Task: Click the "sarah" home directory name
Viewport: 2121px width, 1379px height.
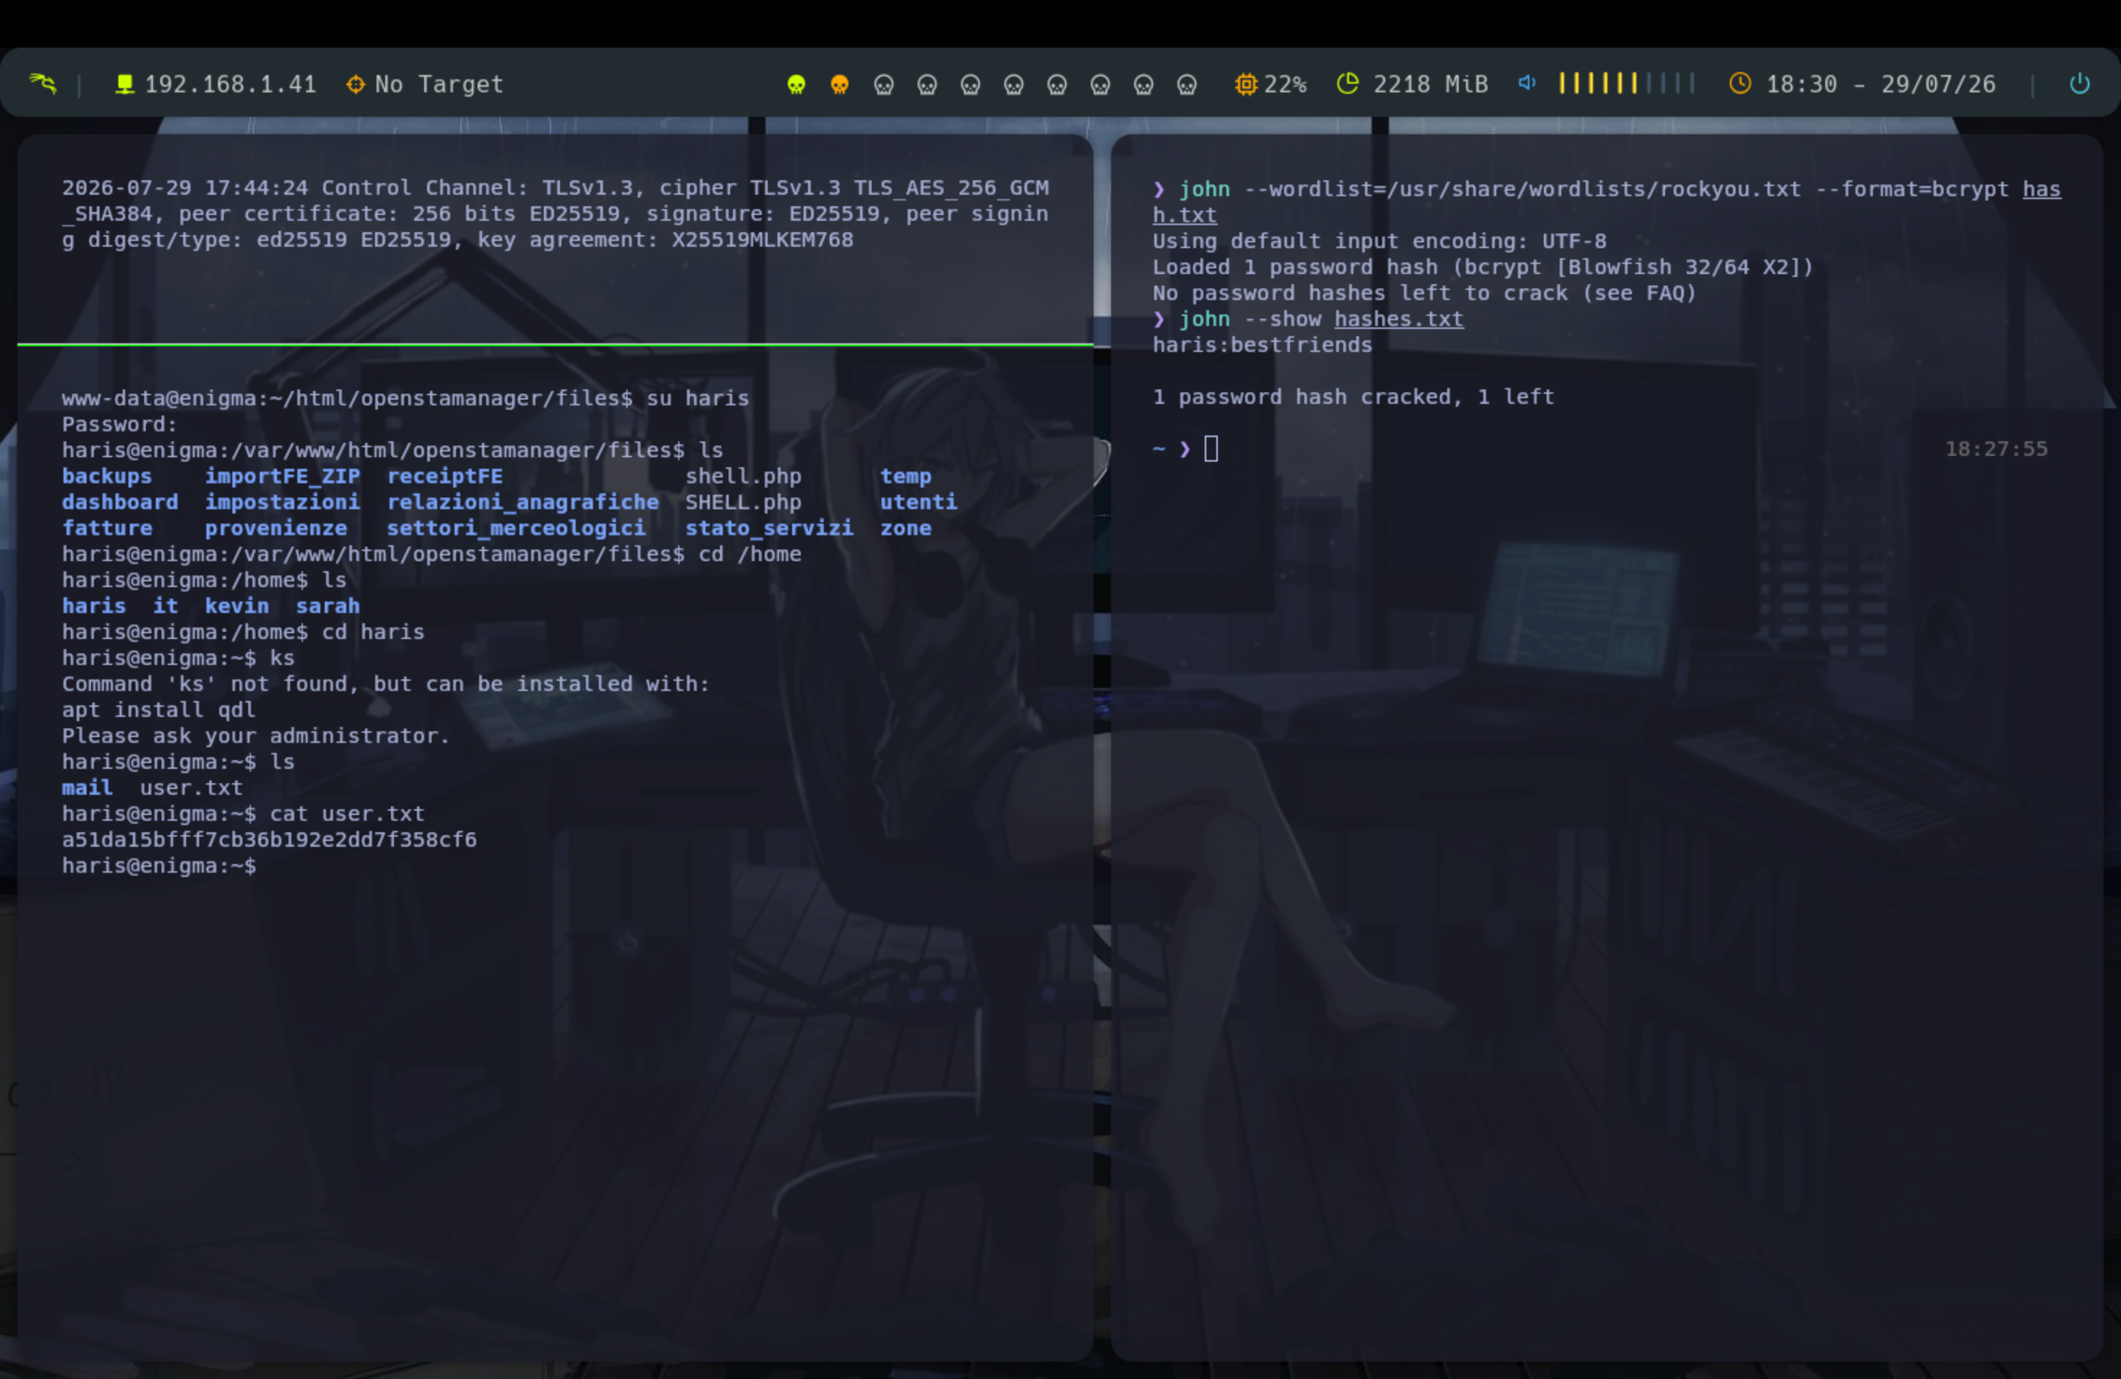Action: pyautogui.click(x=328, y=606)
